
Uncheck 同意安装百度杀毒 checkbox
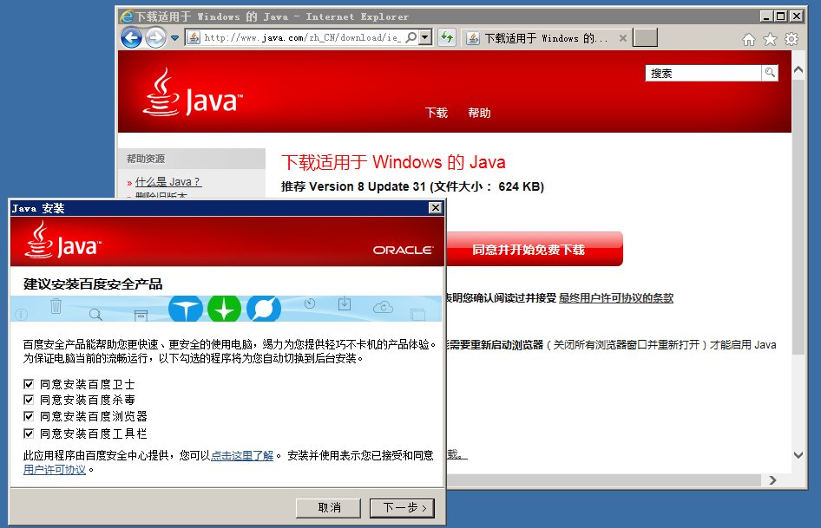[29, 400]
